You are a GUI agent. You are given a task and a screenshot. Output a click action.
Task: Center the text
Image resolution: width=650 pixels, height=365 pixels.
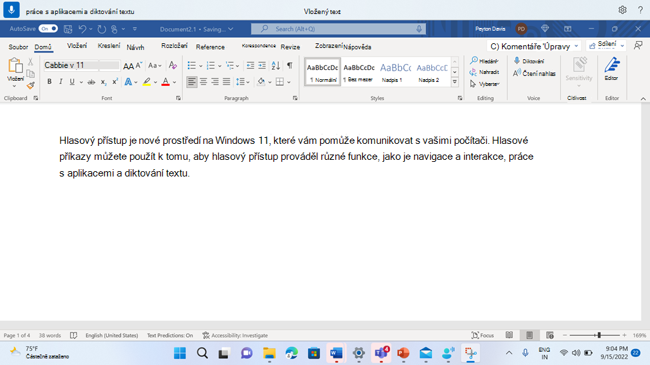click(x=203, y=82)
